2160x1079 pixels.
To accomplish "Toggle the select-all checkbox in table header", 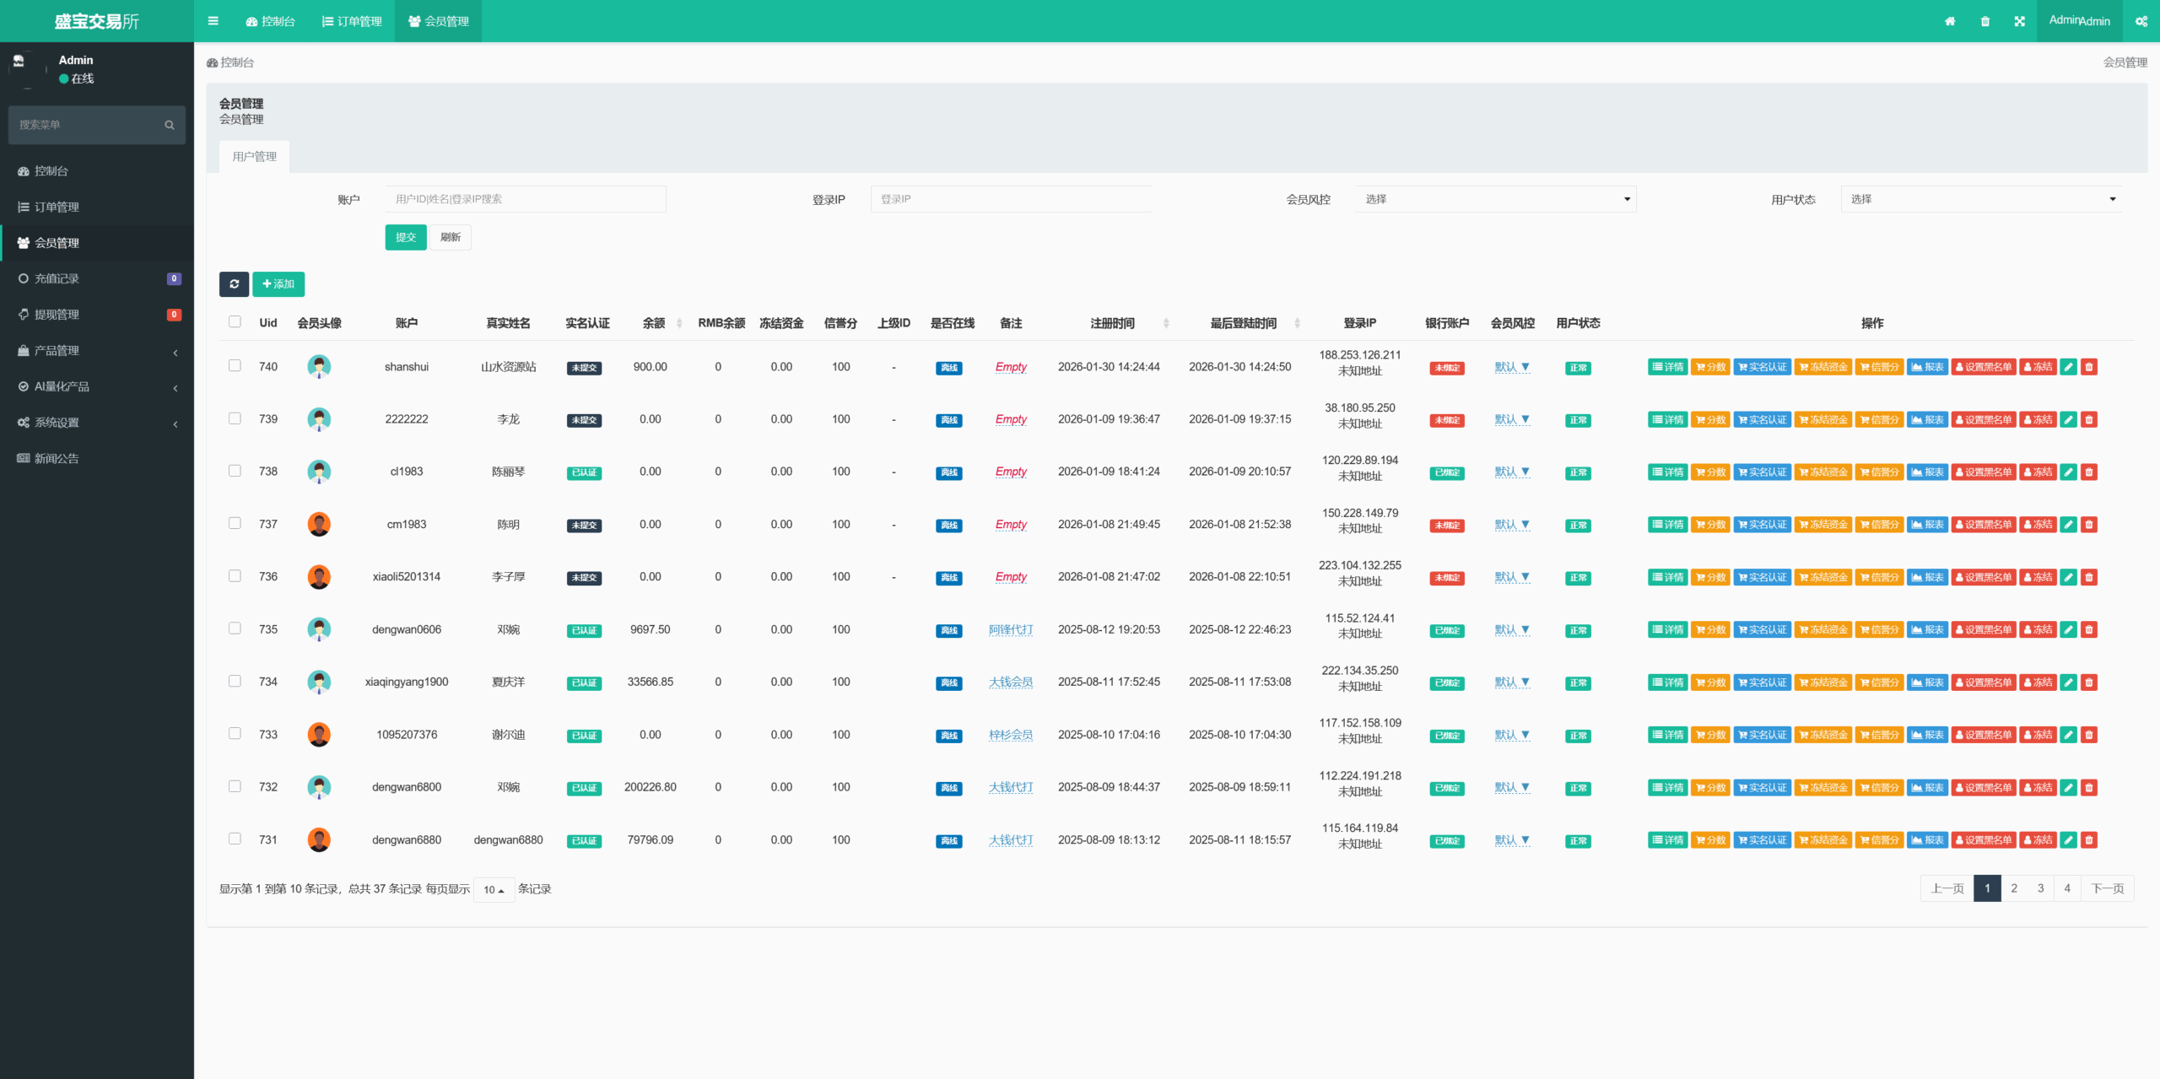I will click(235, 321).
